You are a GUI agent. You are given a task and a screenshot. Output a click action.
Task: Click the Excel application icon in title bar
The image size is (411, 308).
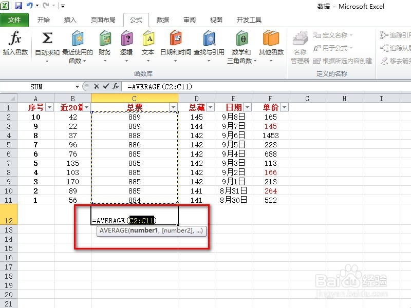pyautogui.click(x=5, y=6)
